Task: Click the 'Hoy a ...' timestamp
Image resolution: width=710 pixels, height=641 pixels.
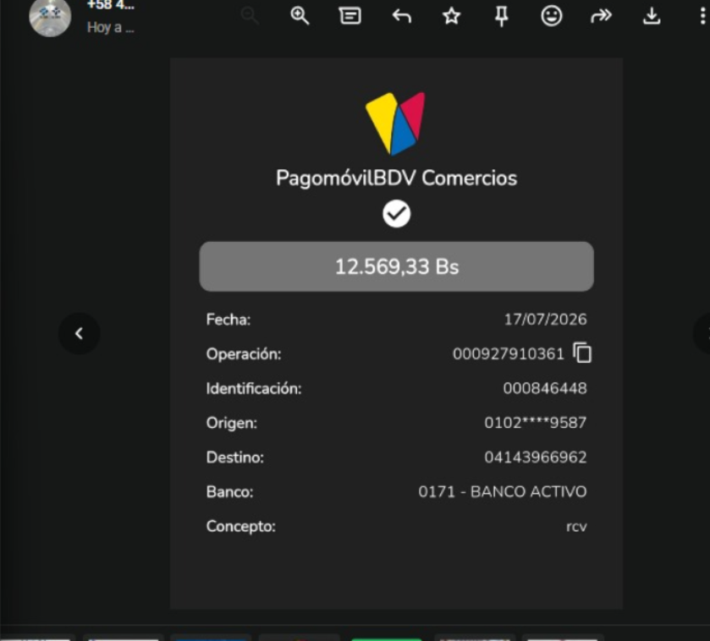Action: pyautogui.click(x=111, y=28)
